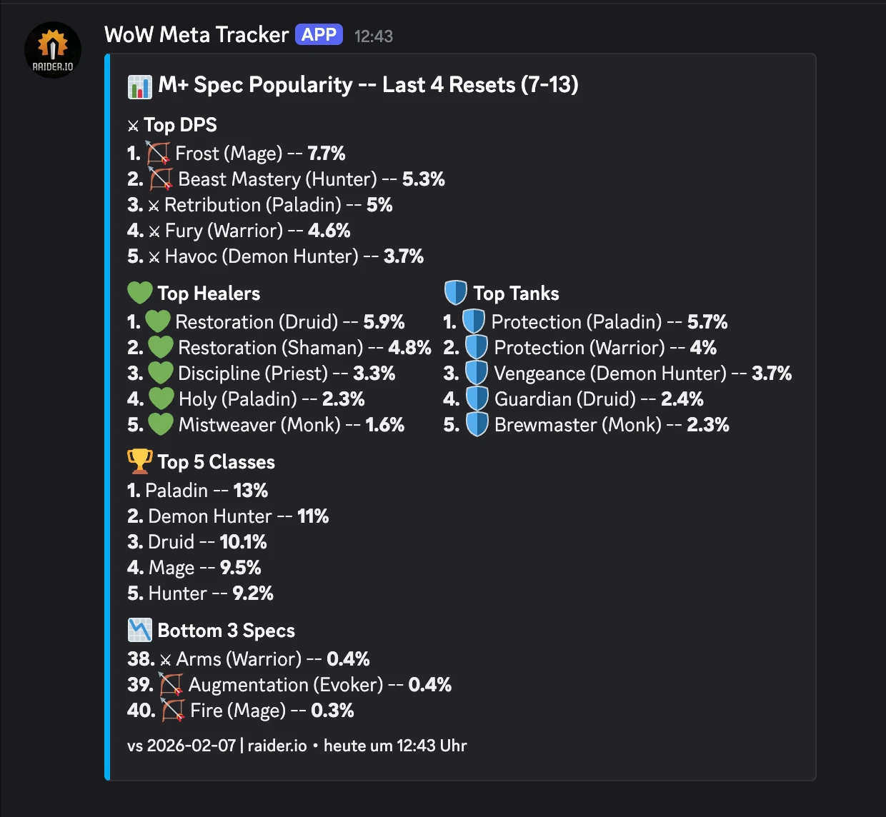886x817 pixels.
Task: Click the crossed swords beside Top DPS
Action: coord(133,126)
